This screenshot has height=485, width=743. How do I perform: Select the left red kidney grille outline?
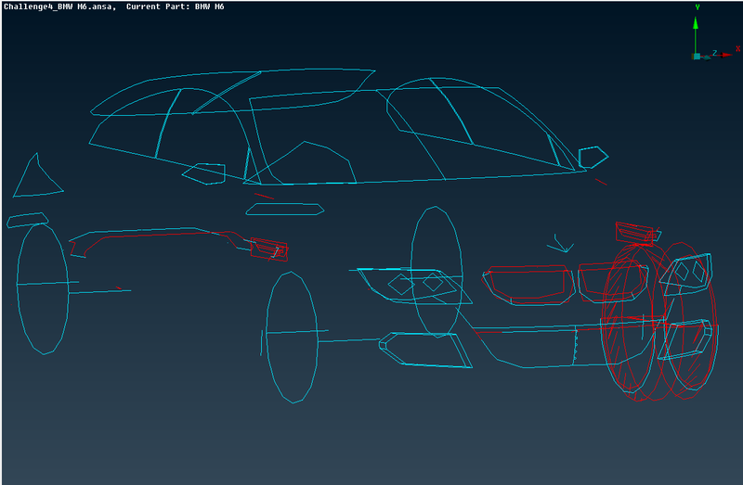tap(528, 284)
